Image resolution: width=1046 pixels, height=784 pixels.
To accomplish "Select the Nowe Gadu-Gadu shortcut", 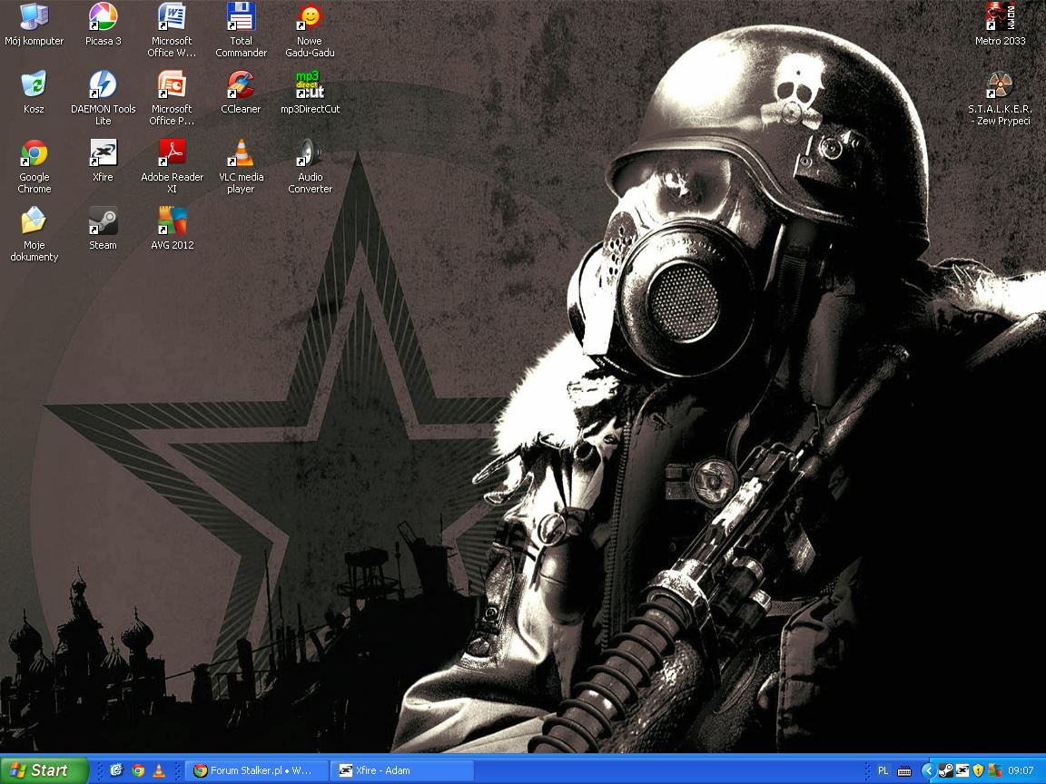I will pyautogui.click(x=310, y=30).
